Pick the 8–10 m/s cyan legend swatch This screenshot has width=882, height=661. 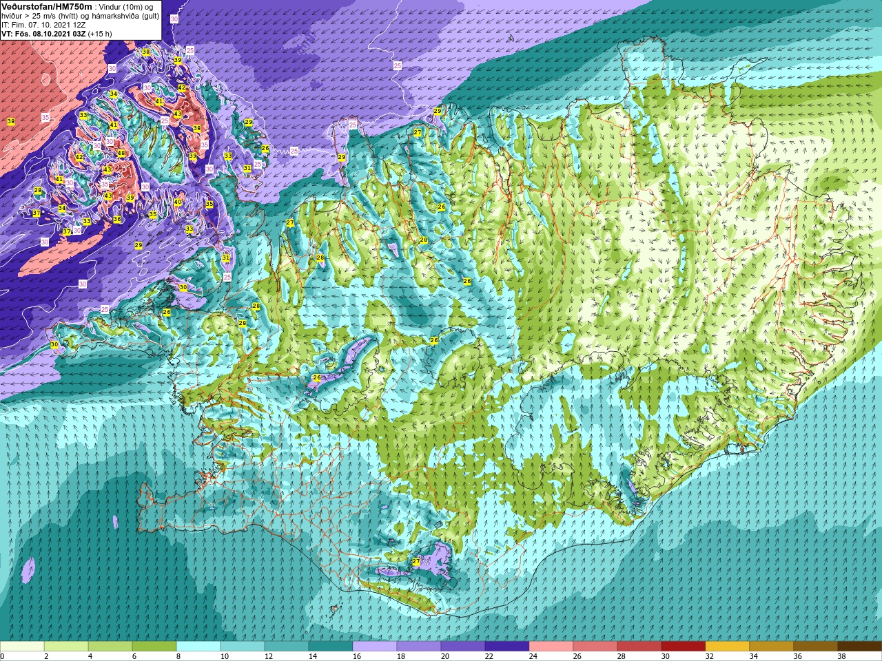tap(198, 647)
